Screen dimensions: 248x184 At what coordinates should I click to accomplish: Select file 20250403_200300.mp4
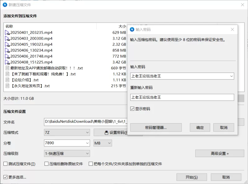[x=31, y=39]
